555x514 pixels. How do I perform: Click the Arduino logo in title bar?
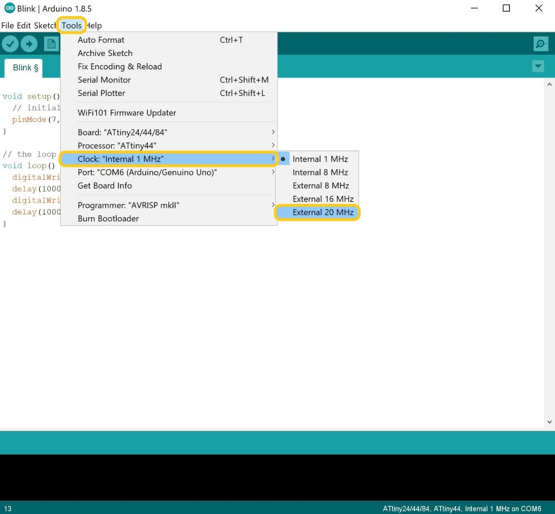9,8
